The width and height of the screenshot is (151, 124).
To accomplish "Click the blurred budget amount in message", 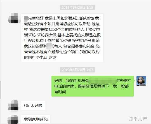I will (49, 46).
